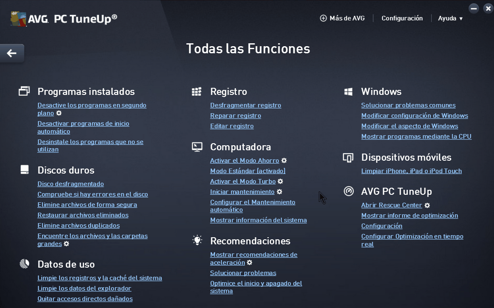Viewport: 494px width, 308px height.
Task: Open Encuentre los archivos y carpetas grandes
Action: (x=92, y=240)
